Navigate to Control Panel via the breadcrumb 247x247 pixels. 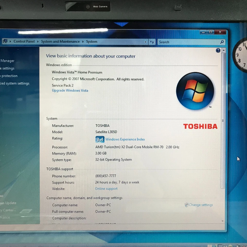(x=24, y=41)
